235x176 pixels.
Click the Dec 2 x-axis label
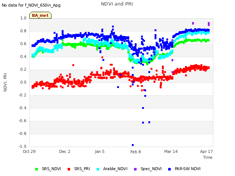tap(65, 151)
